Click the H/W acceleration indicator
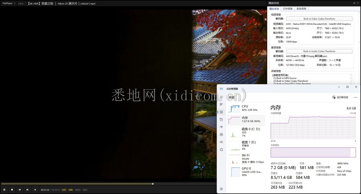This screenshot has width=361, height=194. (64, 190)
